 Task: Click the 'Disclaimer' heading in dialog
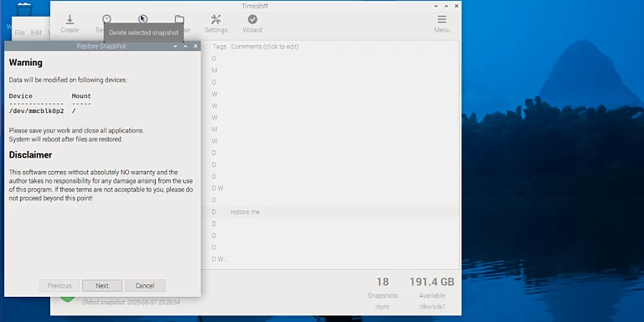30,155
